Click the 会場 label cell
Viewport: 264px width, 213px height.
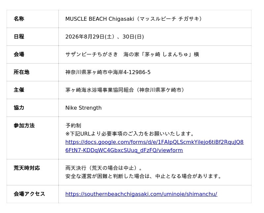pos(33,54)
